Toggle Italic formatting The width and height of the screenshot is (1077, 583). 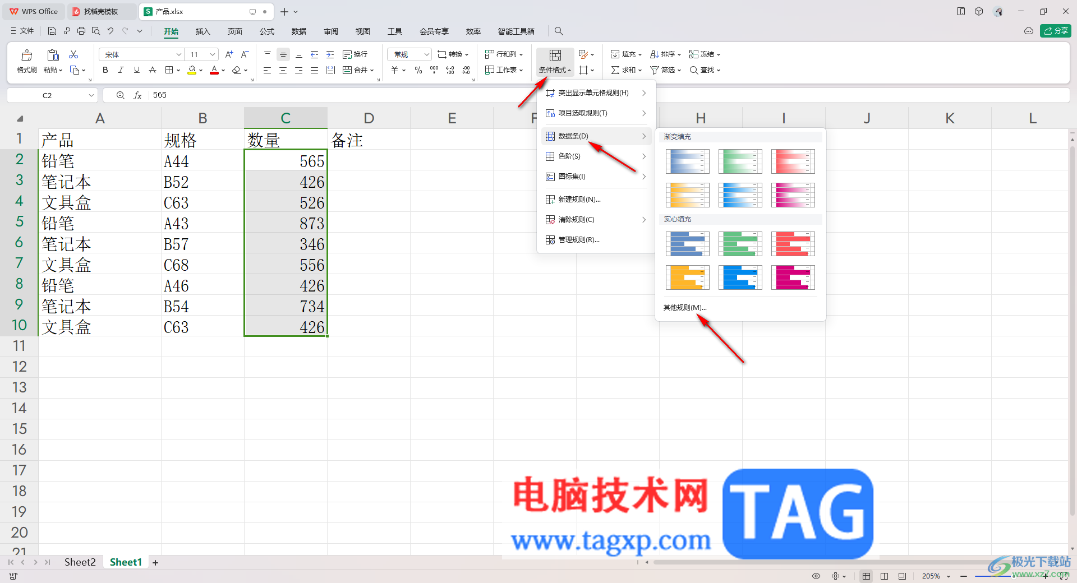click(x=121, y=70)
